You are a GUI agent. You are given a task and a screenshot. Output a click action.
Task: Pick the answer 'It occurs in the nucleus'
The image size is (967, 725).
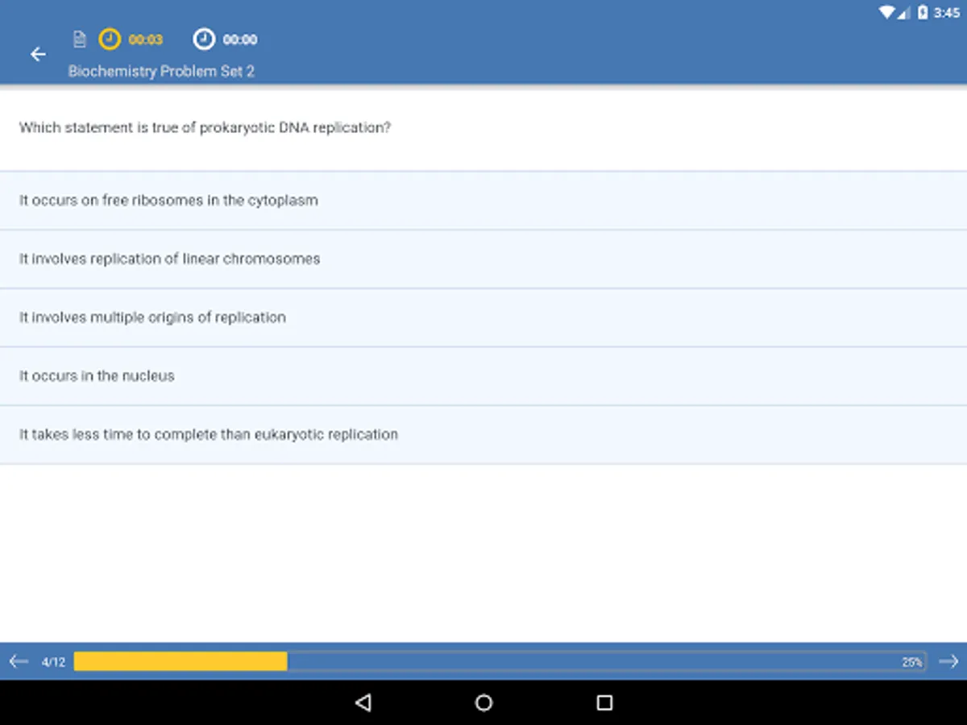click(x=483, y=376)
